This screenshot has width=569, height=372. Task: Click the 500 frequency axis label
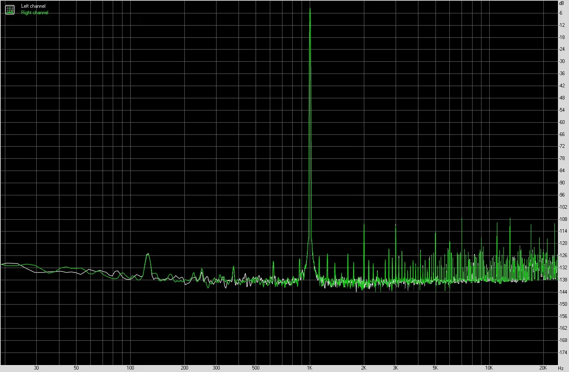(256, 368)
